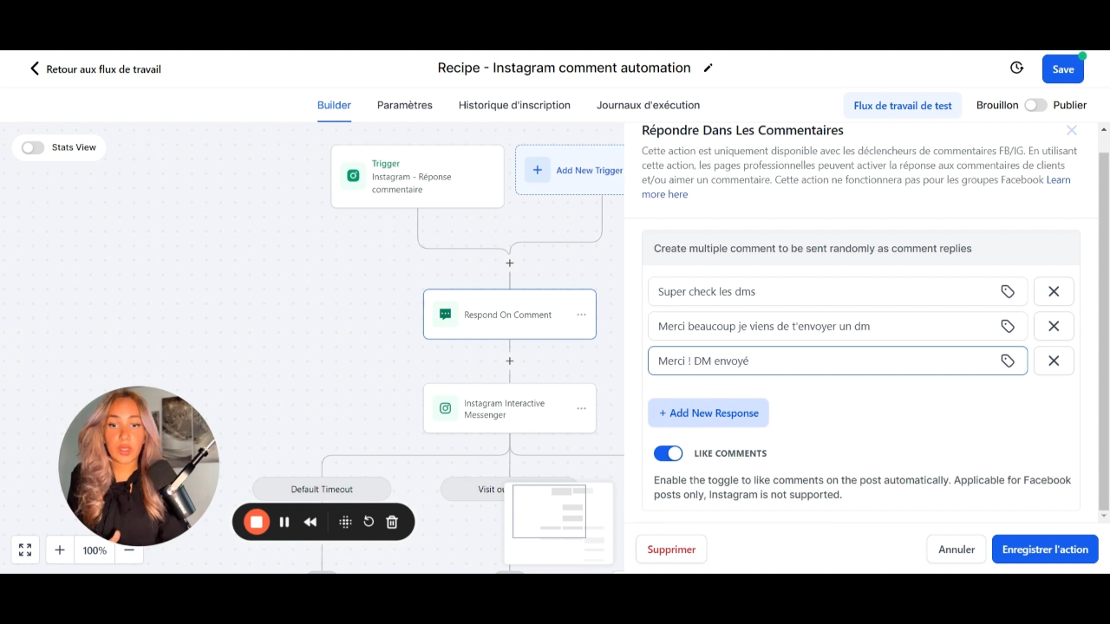Open version history clock icon

[x=1017, y=68]
